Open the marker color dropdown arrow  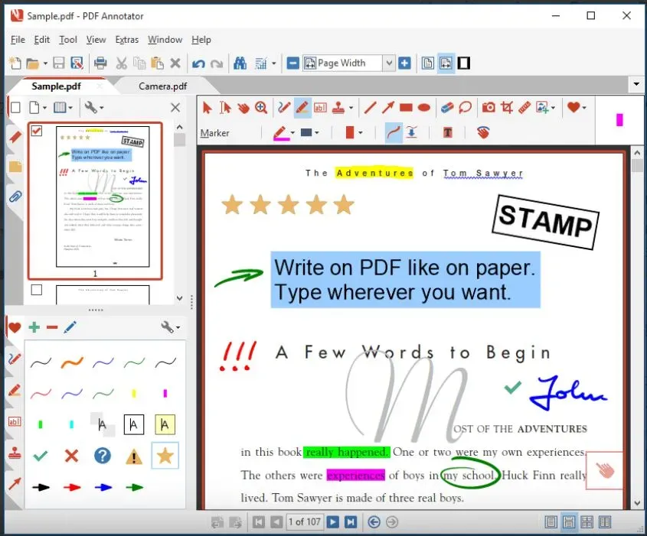(x=291, y=133)
